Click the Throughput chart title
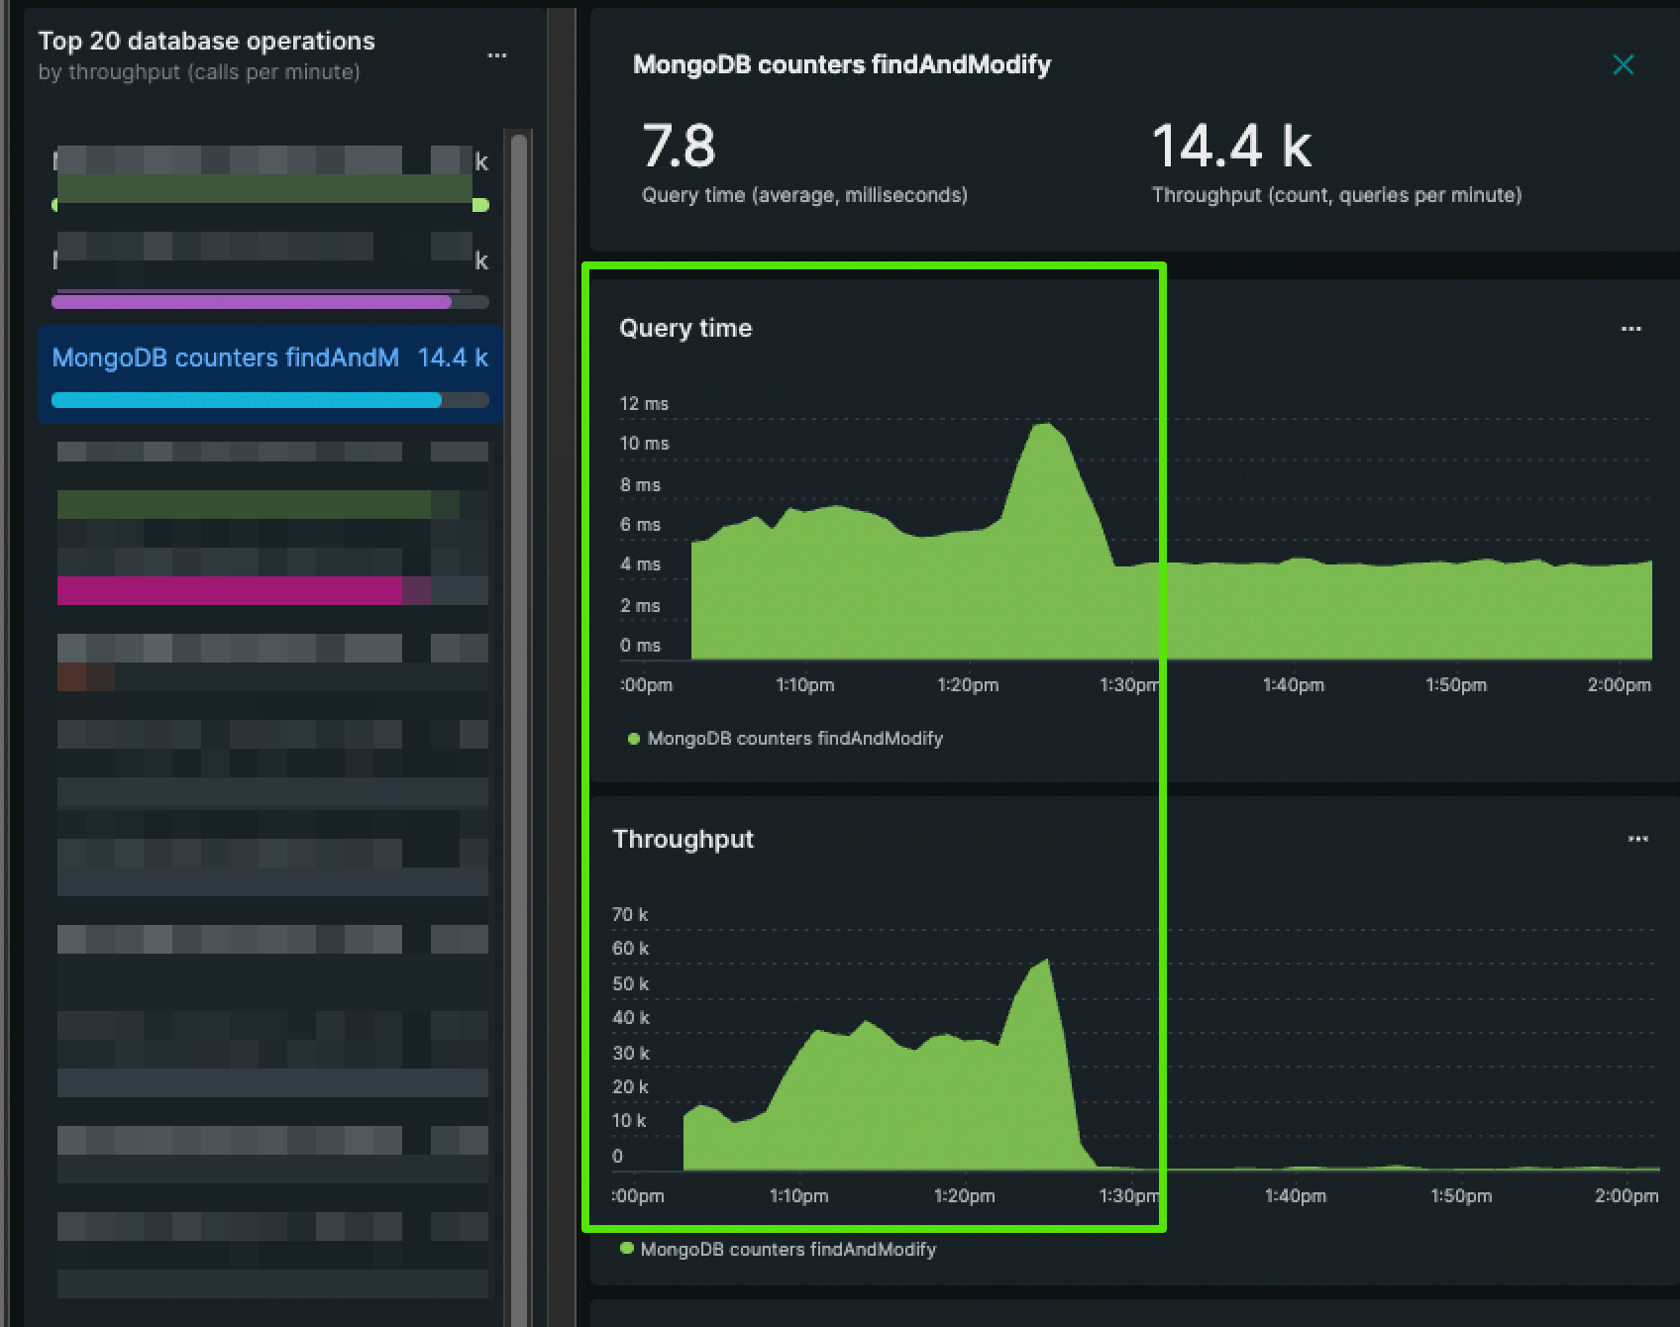The width and height of the screenshot is (1680, 1327). (x=683, y=839)
